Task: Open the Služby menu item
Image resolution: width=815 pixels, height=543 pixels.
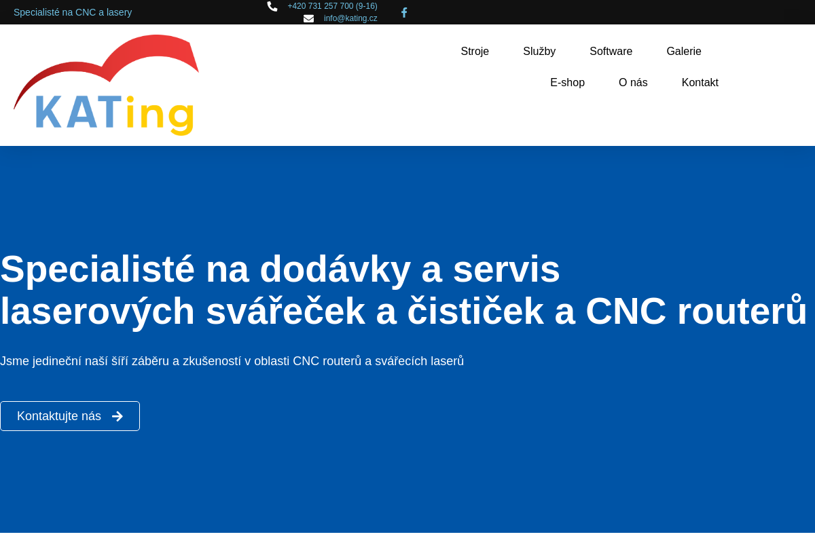Action: 539,52
